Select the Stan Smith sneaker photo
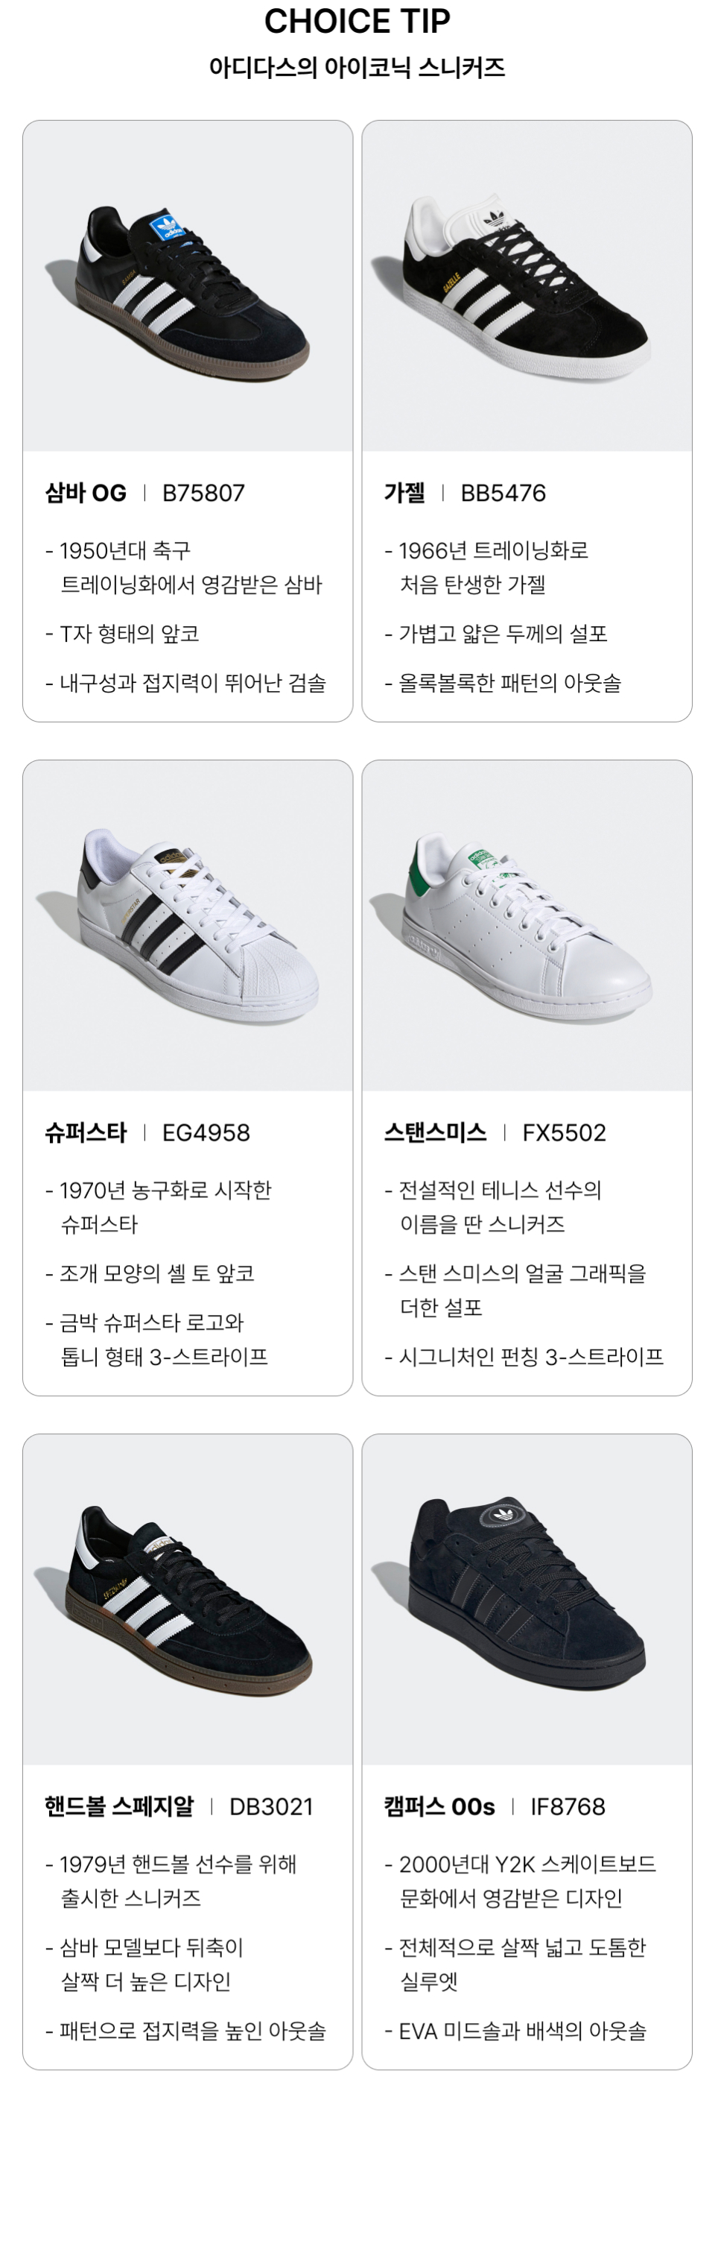Screen dimensions: 715x2264 pyautogui.click(x=526, y=927)
